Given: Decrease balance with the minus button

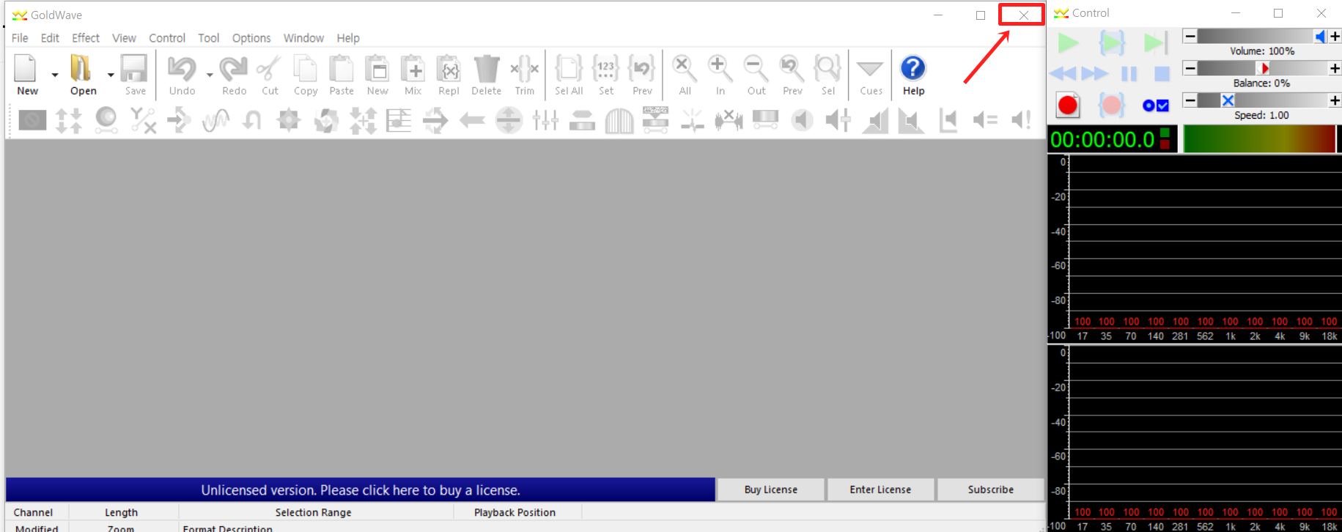Looking at the screenshot, I should click(x=1190, y=68).
